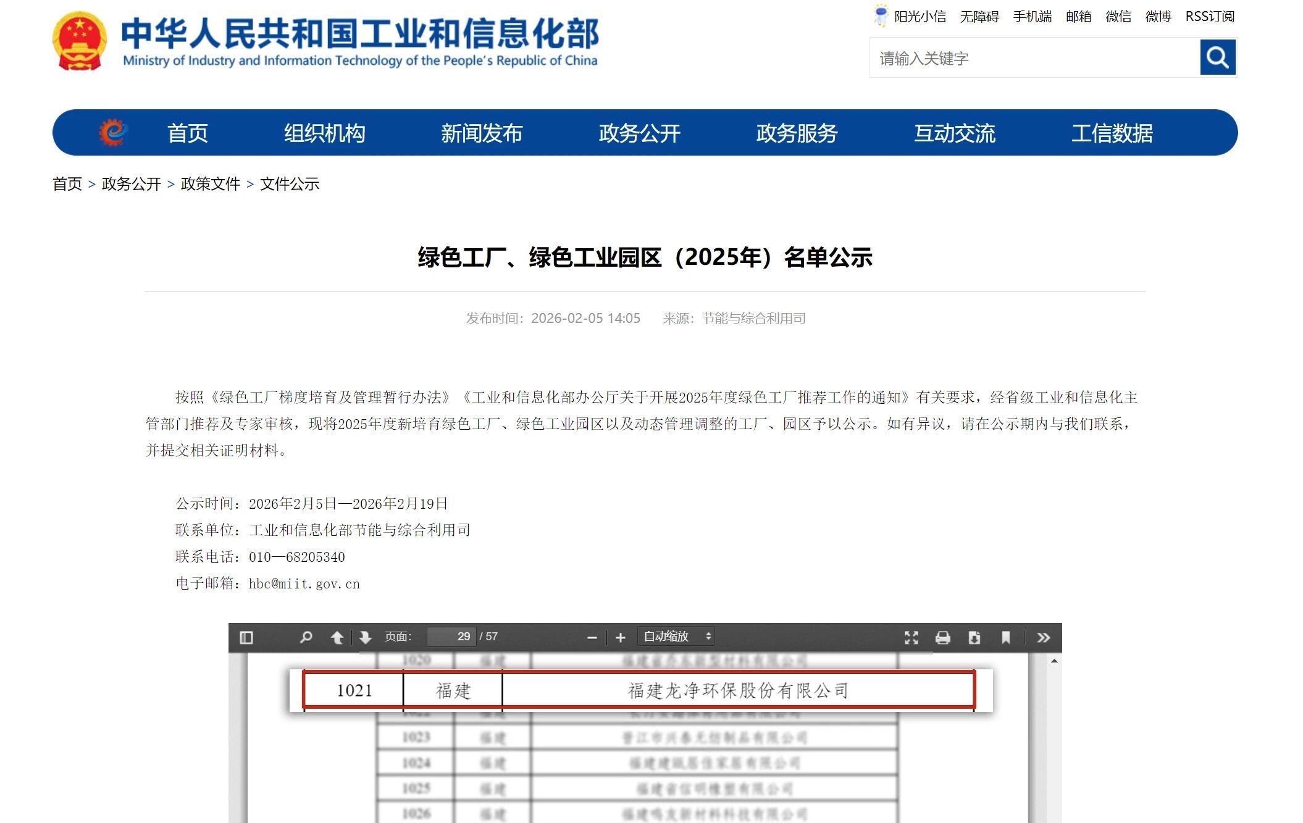Viewport: 1303px width, 823px height.
Task: Switch PDF to presentation fullscreen mode
Action: (x=911, y=637)
